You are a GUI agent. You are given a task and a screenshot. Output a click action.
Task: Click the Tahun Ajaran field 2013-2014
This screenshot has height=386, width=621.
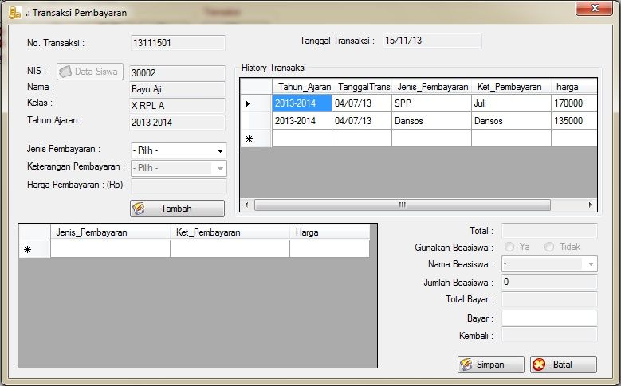[x=177, y=123]
